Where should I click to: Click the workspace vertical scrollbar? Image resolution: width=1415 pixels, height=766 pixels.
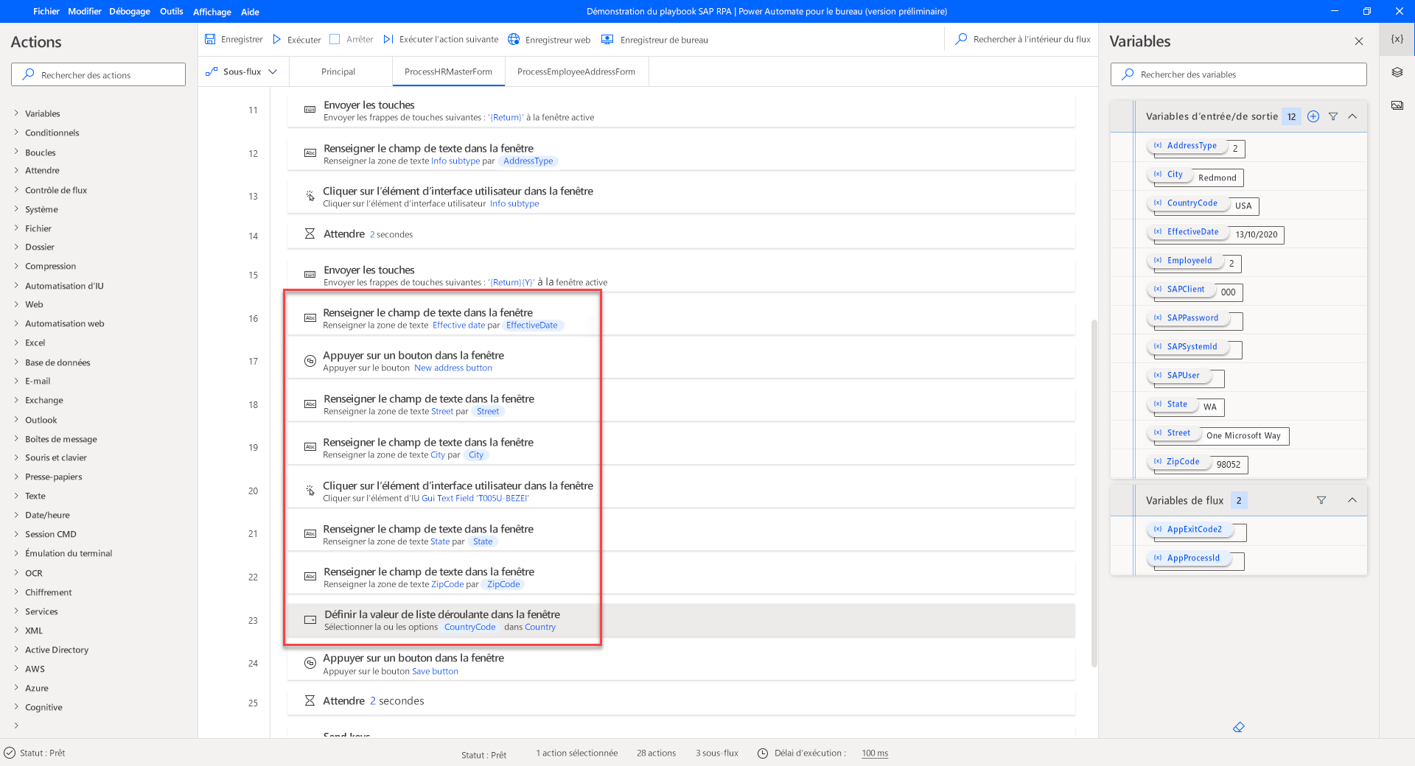click(x=1094, y=492)
